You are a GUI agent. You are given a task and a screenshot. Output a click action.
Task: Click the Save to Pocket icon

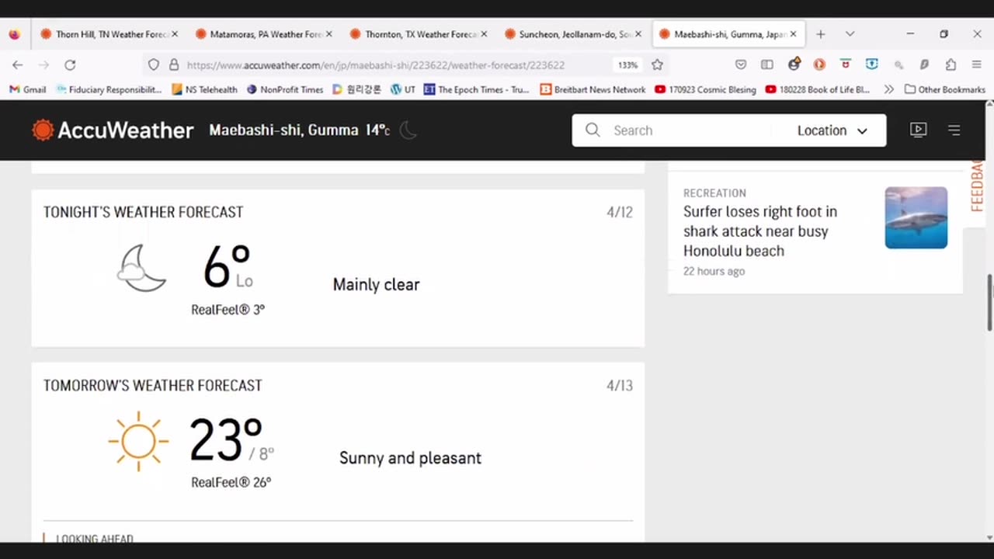741,65
